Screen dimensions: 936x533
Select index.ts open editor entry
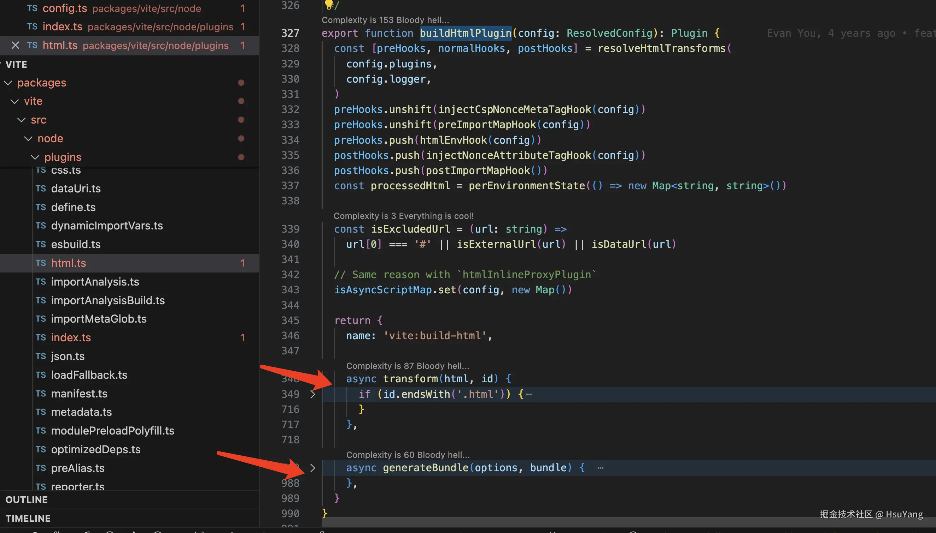click(62, 27)
